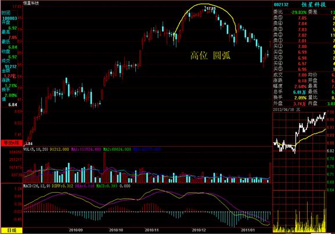Click the 2011/01 date marker on time axis
Viewport: 335px width, 234px height.
pos(248,230)
